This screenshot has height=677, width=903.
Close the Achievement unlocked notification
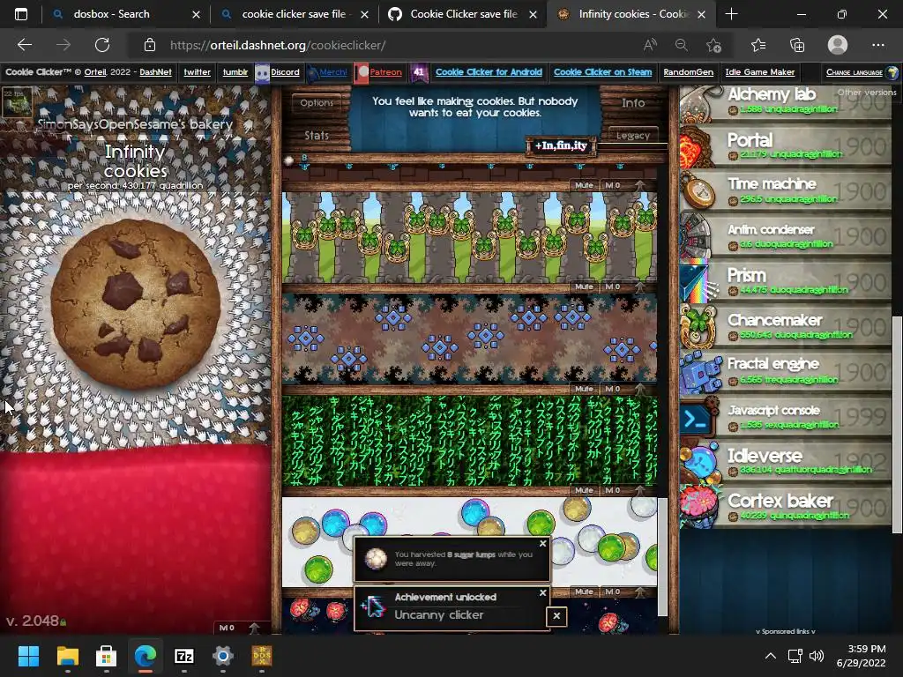(x=542, y=593)
